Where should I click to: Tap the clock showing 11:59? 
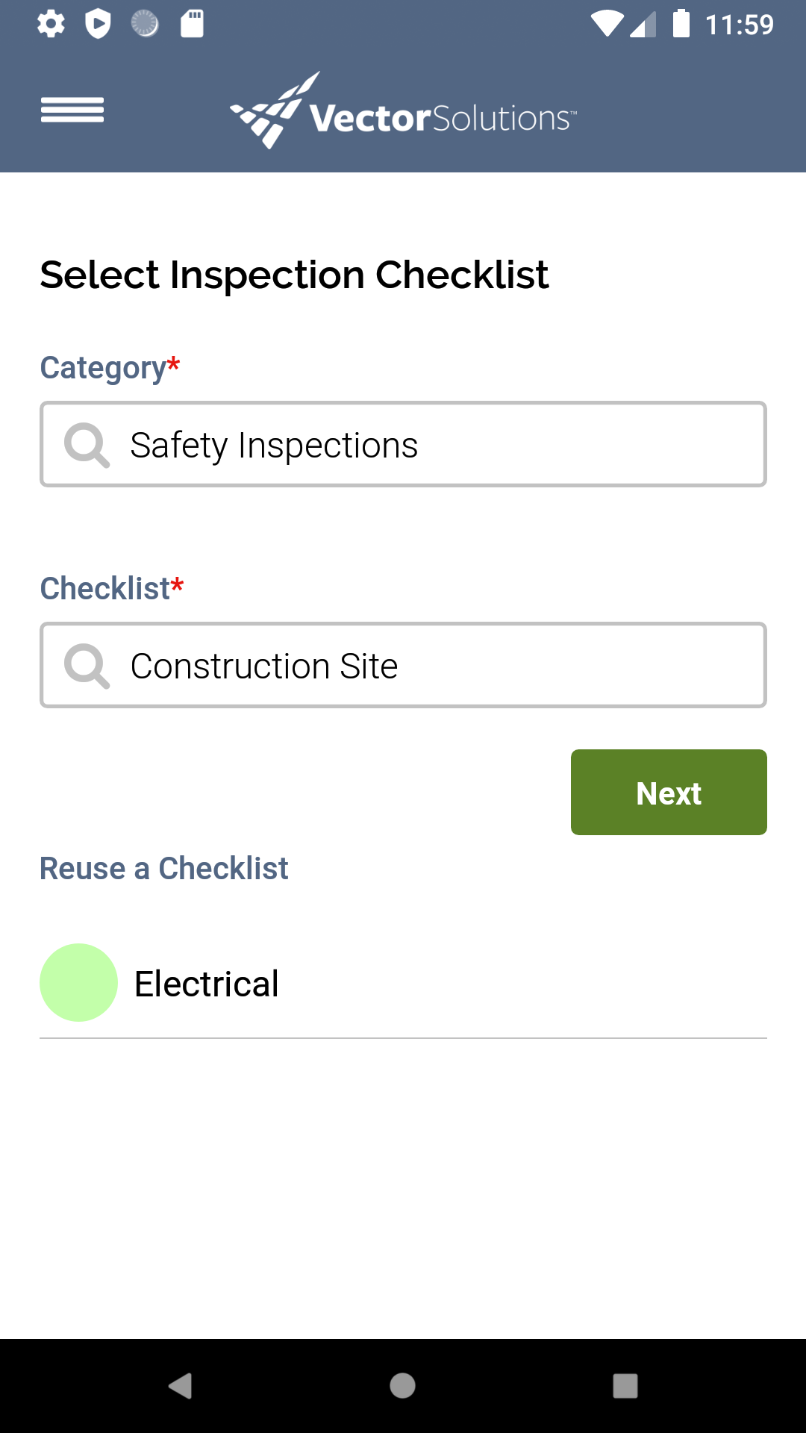740,25
